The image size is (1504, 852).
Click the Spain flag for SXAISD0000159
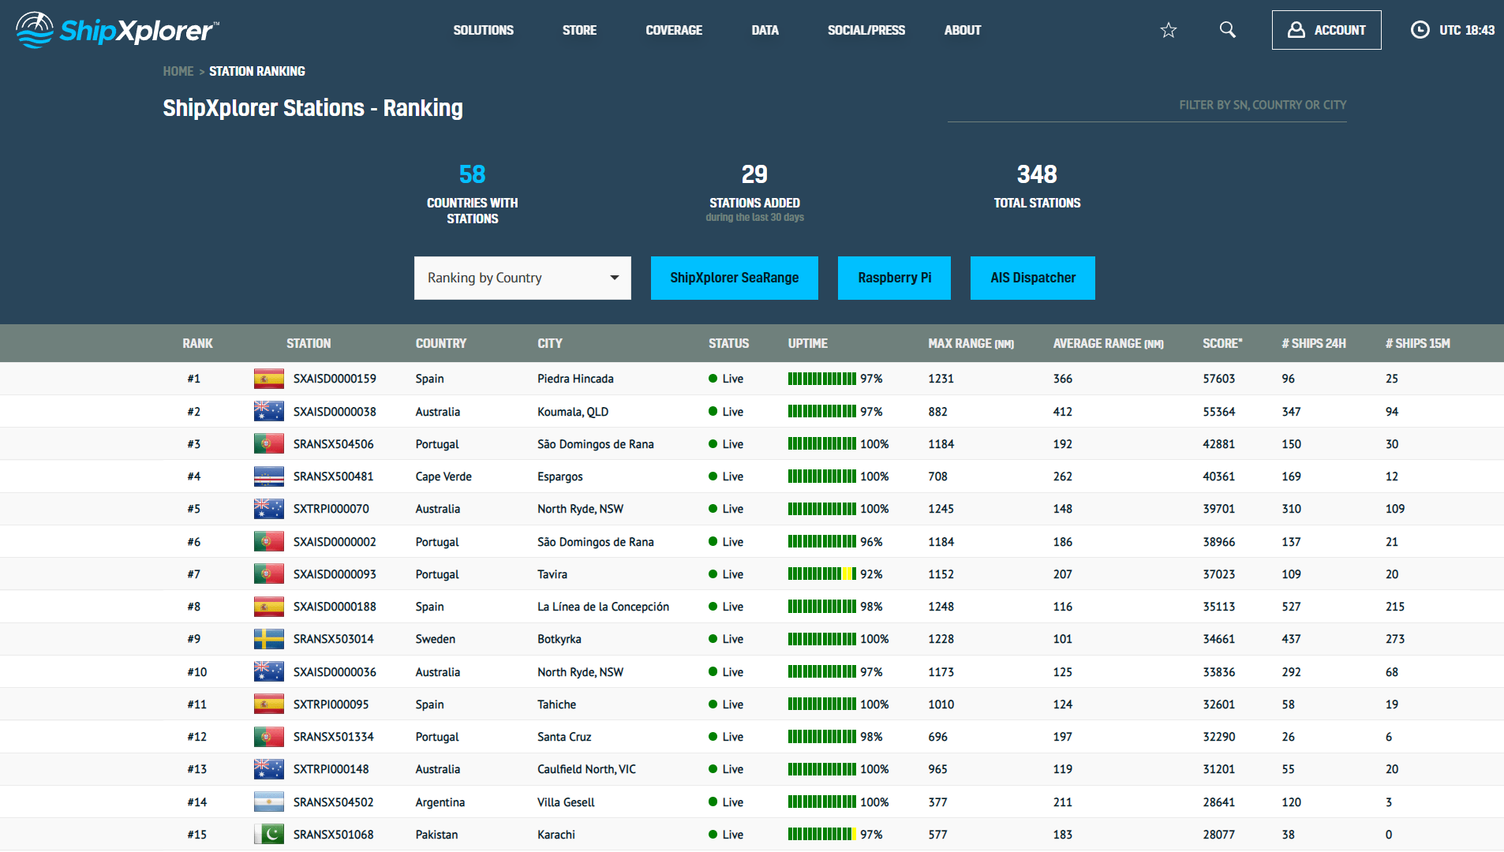pos(269,379)
